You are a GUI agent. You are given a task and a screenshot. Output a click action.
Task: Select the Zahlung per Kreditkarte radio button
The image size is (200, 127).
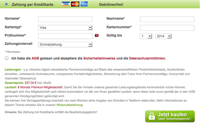pos(6,4)
